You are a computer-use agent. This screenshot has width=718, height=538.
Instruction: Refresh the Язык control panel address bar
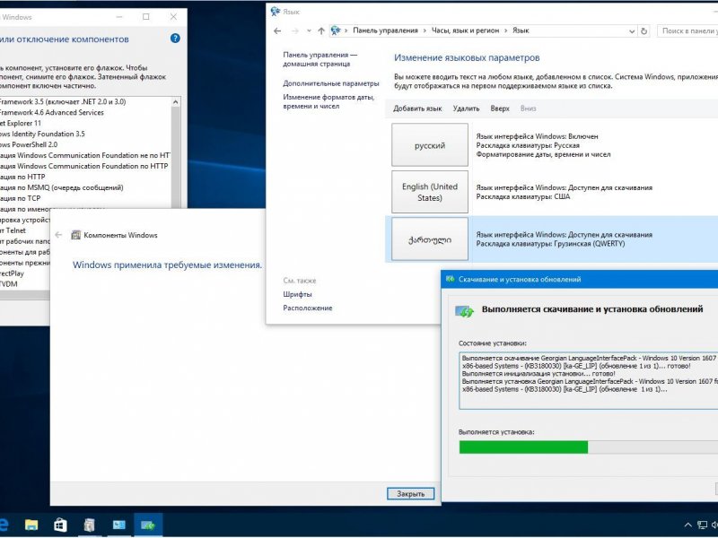(644, 30)
